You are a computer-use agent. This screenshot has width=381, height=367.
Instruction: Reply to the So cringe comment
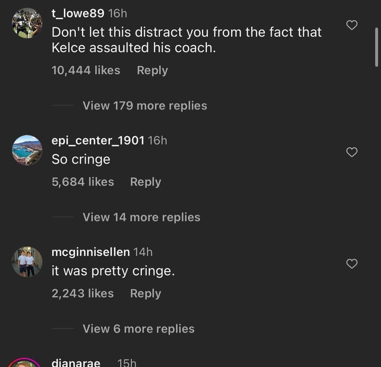pos(145,182)
